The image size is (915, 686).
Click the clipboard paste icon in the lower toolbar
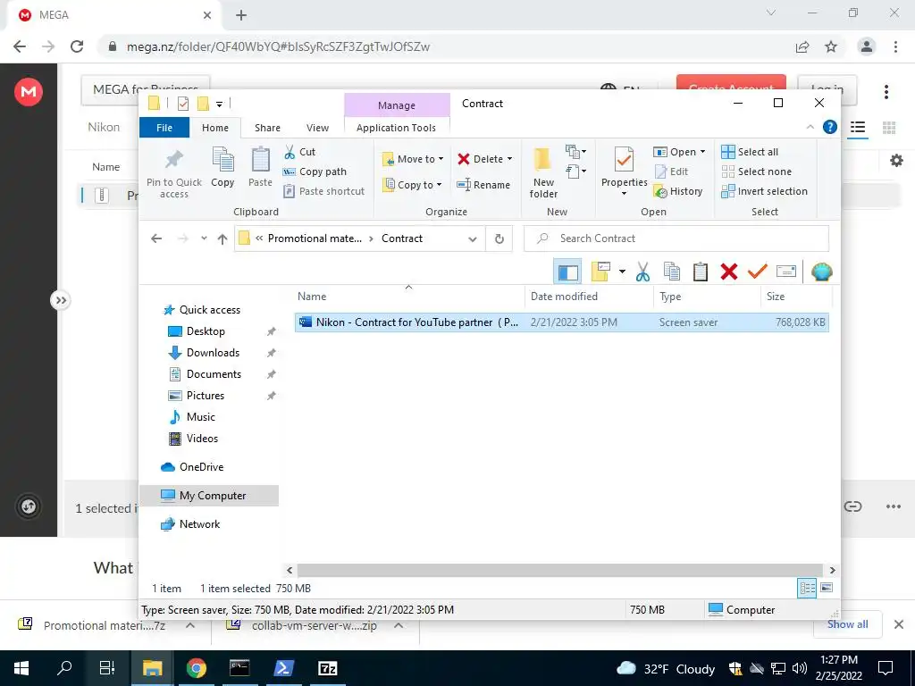701,272
